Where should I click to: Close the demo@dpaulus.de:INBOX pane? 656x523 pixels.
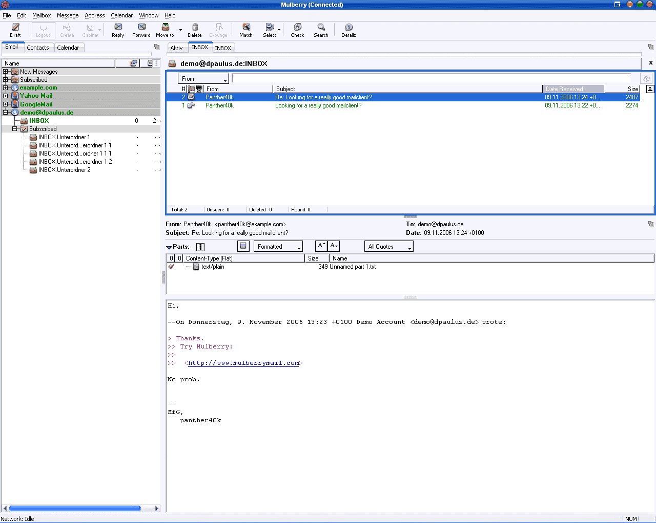tap(651, 63)
